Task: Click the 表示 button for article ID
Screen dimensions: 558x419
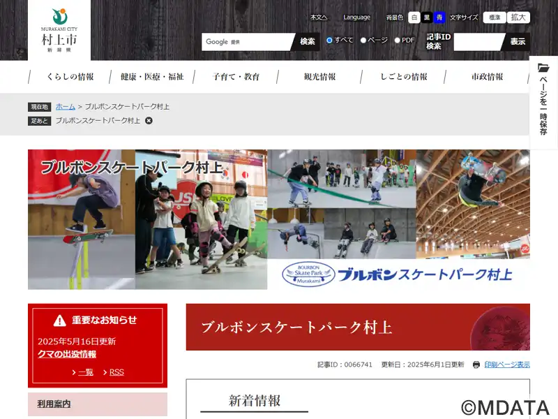Action: point(517,42)
